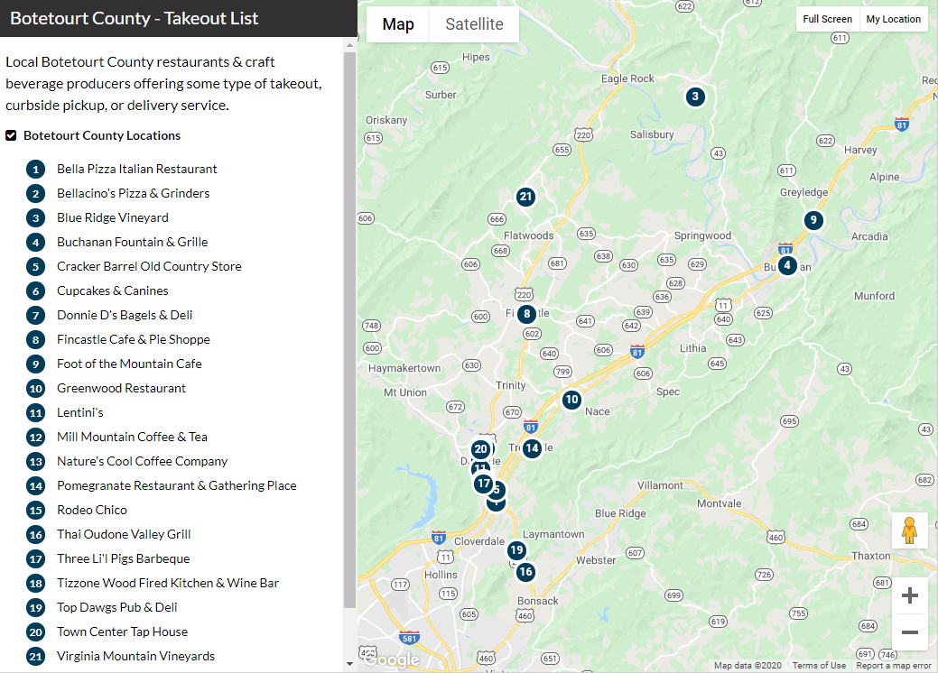Uncheck the Botetourt County Locations checkbox
The height and width of the screenshot is (673, 938).
click(x=11, y=135)
